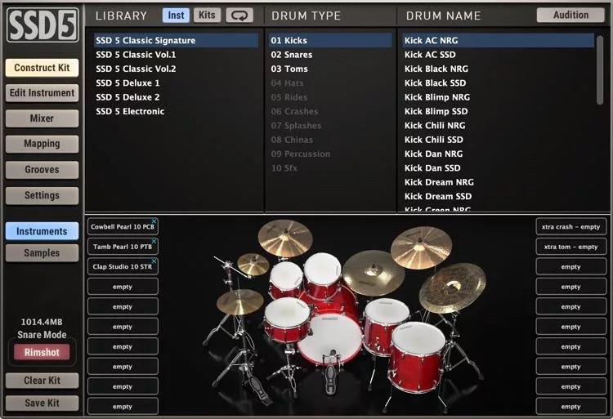Select SSD 5 Classic Vol.1 library
The image size is (613, 419).
pyautogui.click(x=176, y=55)
